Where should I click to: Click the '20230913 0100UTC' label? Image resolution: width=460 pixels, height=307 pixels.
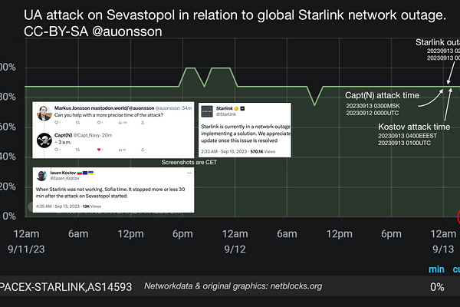405,143
